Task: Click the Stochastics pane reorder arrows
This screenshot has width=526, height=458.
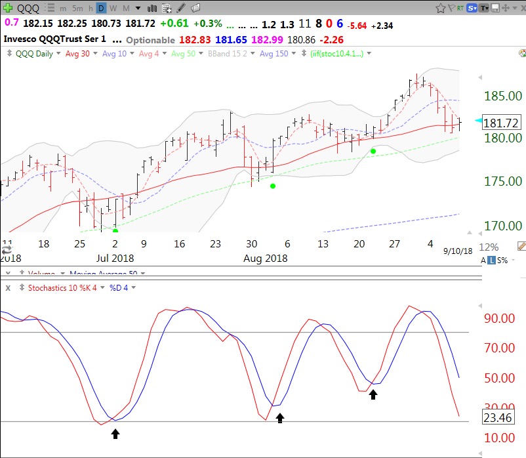Action: pyautogui.click(x=22, y=287)
